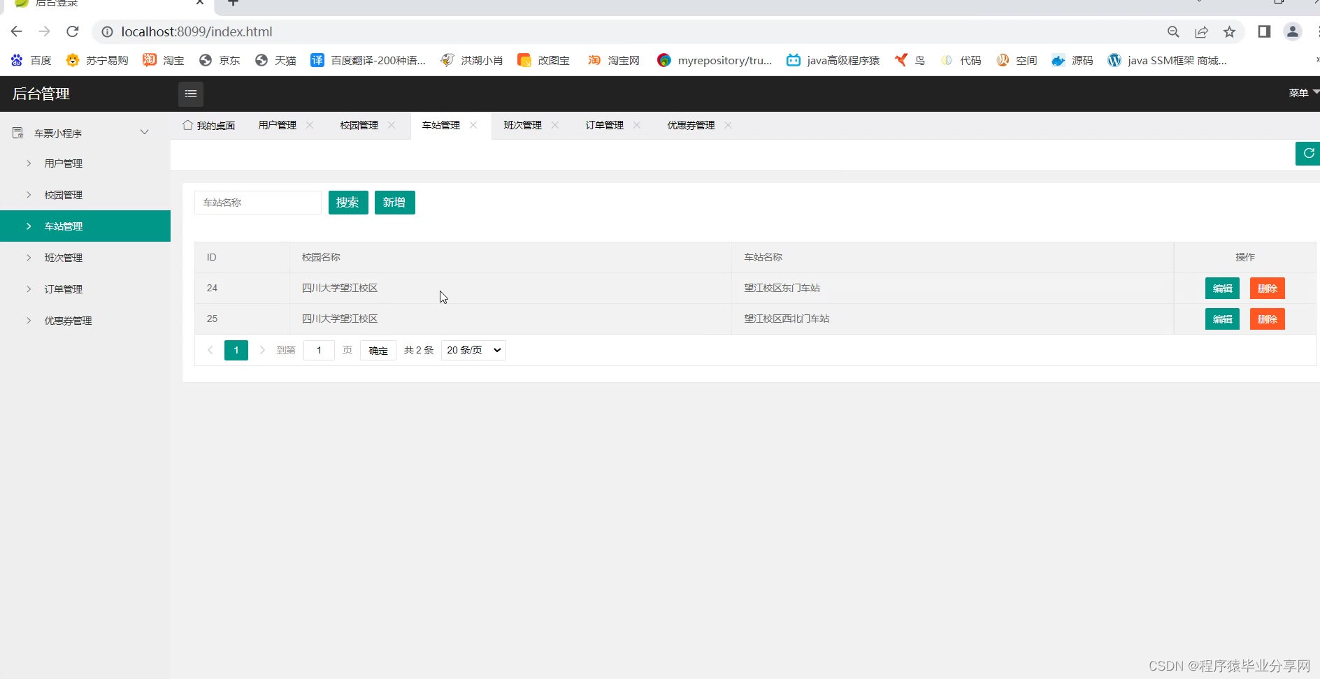Close the 用户管理 tab
The width and height of the screenshot is (1320, 679).
pyautogui.click(x=310, y=125)
